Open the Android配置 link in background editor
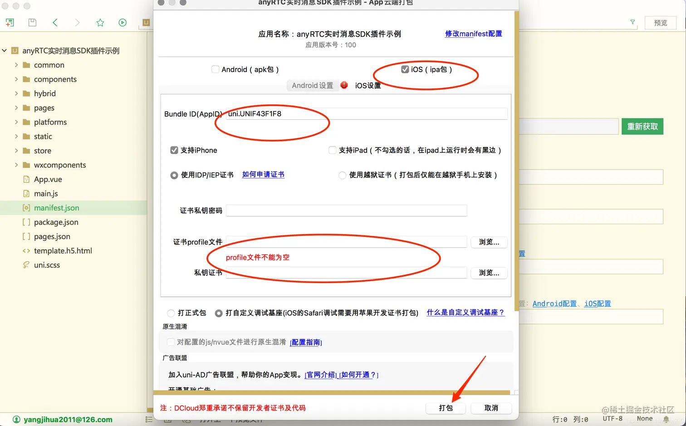 (554, 304)
